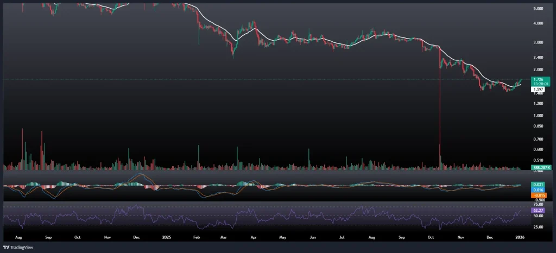556x253 pixels.
Task: Select the Aug label at far left
Action: coord(18,237)
